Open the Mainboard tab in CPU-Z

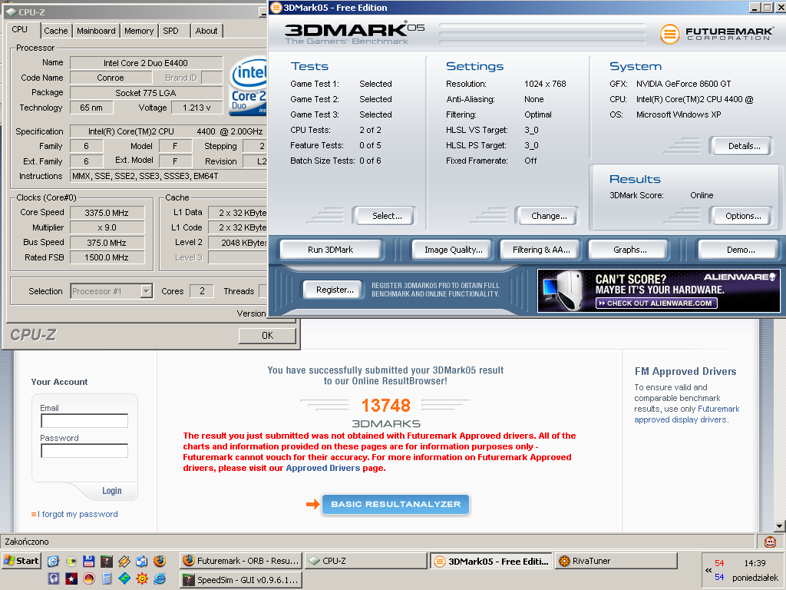(x=96, y=31)
